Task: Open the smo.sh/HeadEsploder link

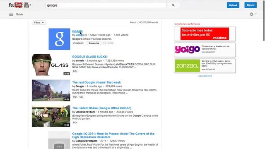Action: [x=103, y=67]
